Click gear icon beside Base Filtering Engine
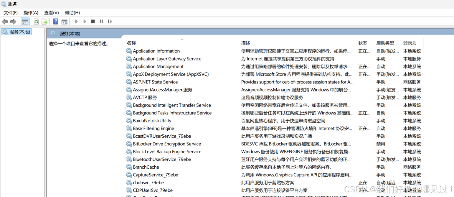This screenshot has width=454, height=197. pyautogui.click(x=129, y=128)
